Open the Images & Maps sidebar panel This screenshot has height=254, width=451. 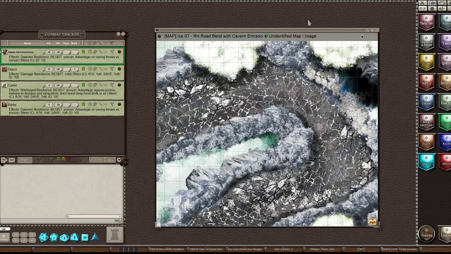(x=426, y=41)
